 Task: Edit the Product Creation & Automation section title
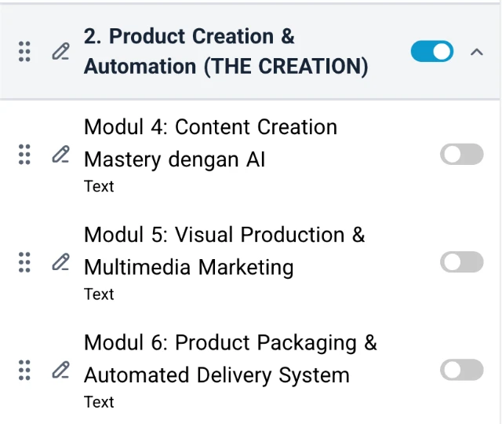[60, 52]
